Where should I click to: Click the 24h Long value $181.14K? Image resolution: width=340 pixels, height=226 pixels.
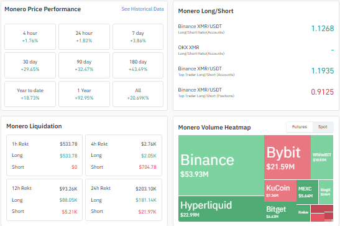[x=146, y=200]
